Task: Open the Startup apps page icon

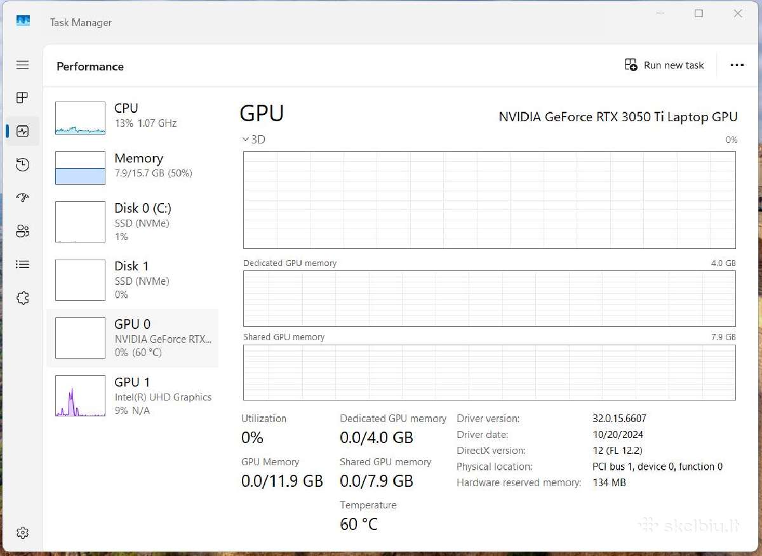Action: [x=23, y=197]
